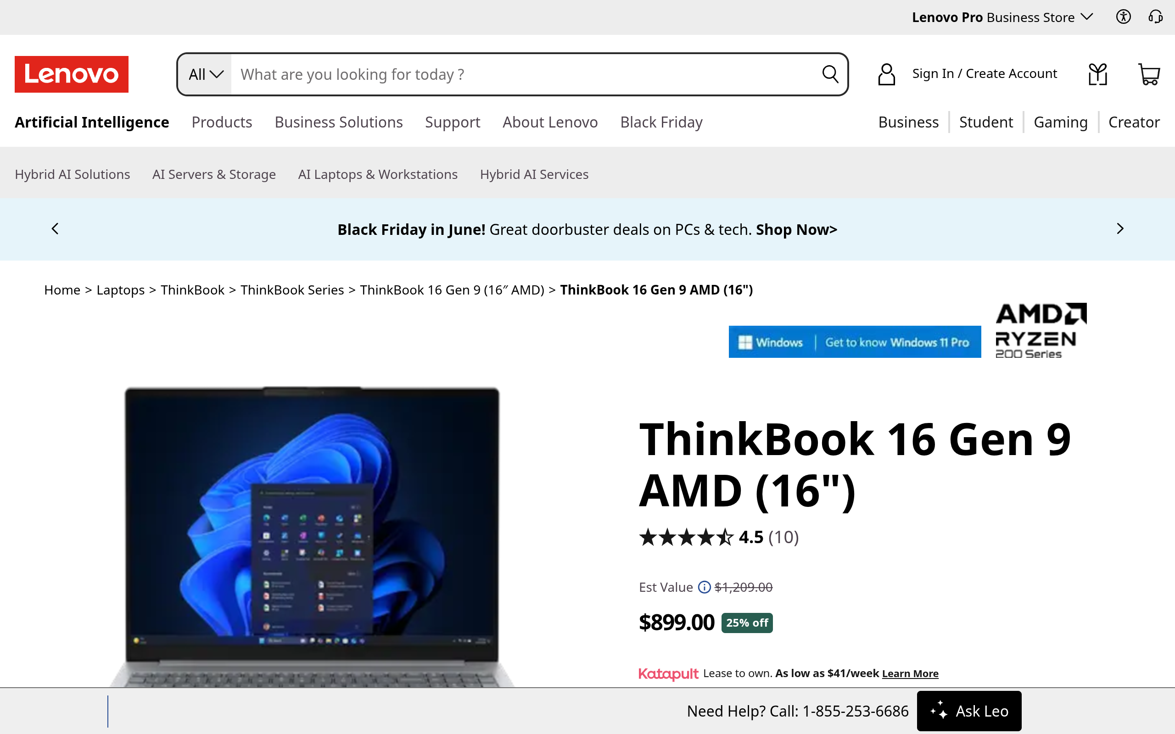Show previous promo banner message
The height and width of the screenshot is (734, 1175).
click(x=55, y=228)
